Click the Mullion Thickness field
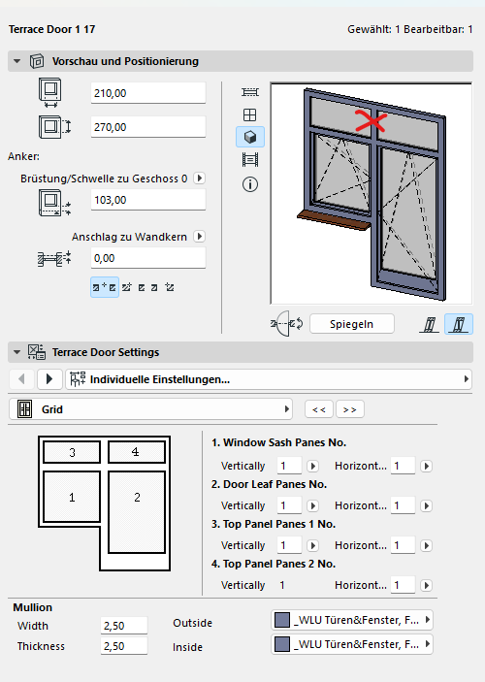Viewport: 485px width, 682px height. (x=124, y=646)
